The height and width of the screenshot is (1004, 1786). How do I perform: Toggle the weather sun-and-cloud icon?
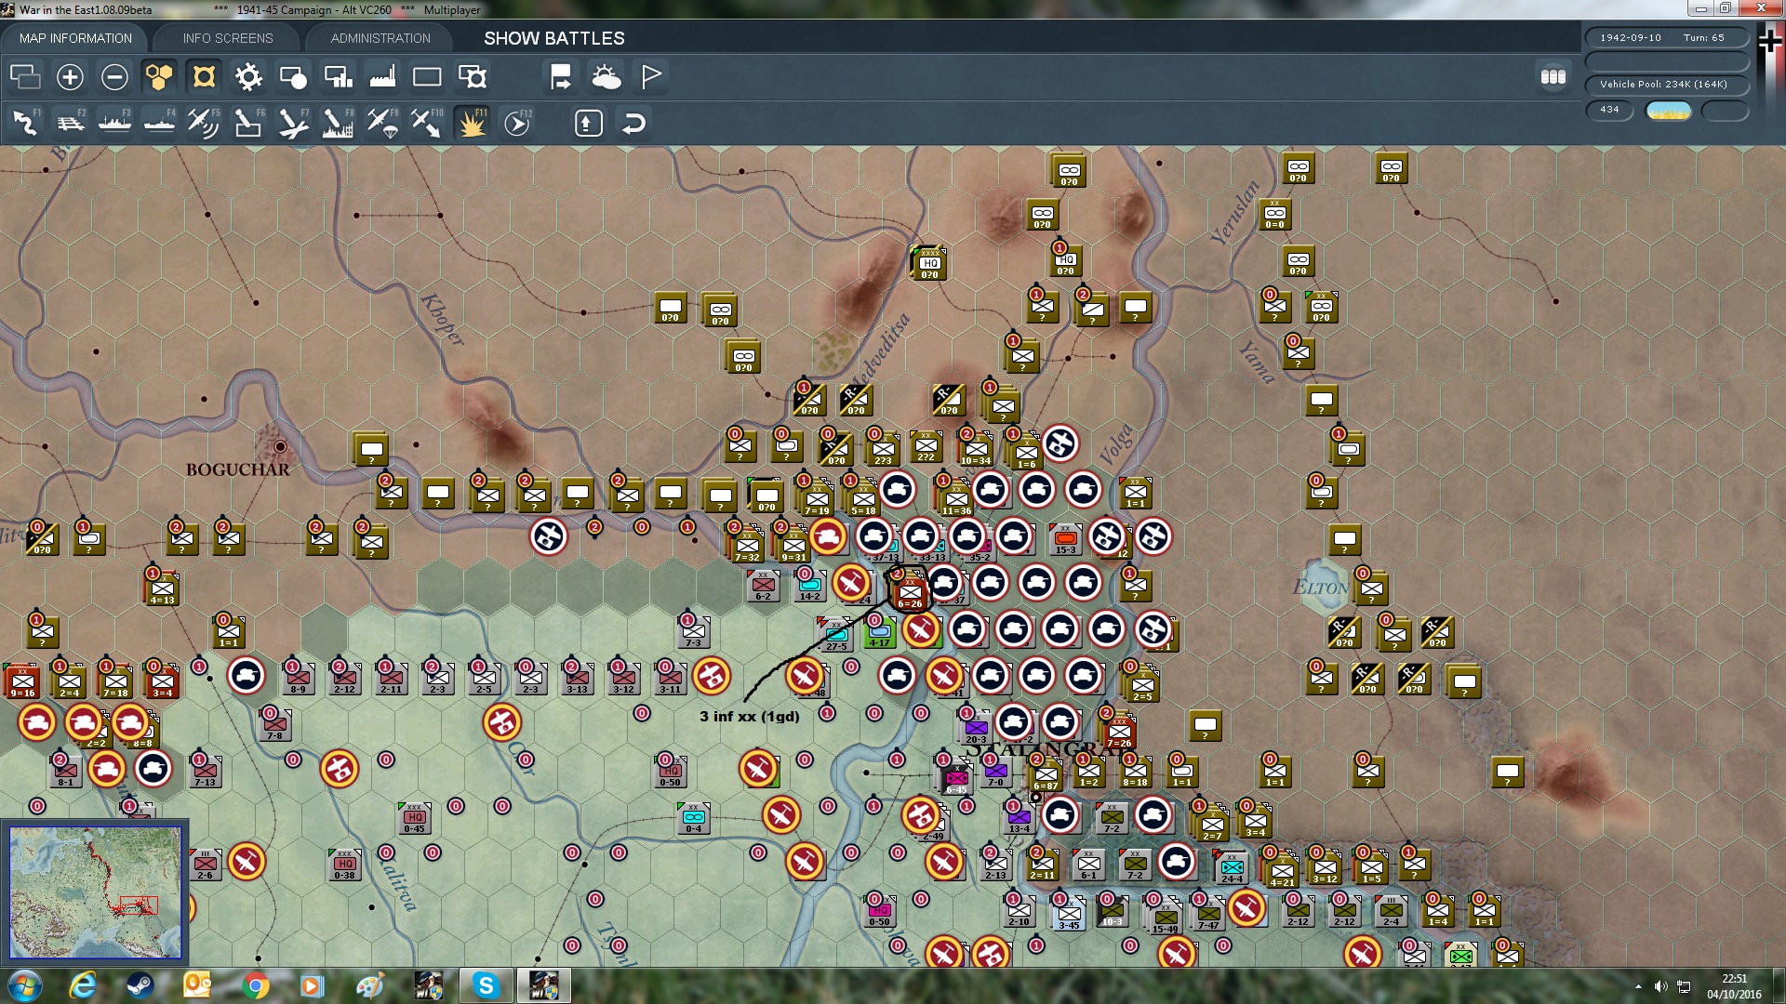(606, 77)
